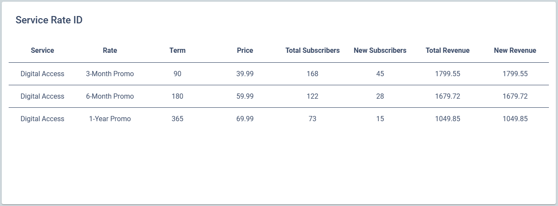Image resolution: width=558 pixels, height=206 pixels.
Task: Click the New Subscribers column header
Action: 380,51
